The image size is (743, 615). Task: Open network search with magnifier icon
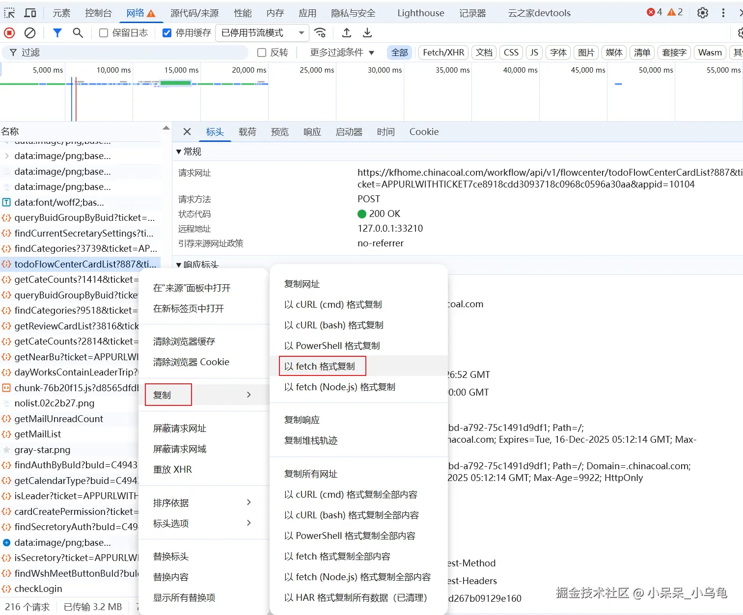point(78,33)
